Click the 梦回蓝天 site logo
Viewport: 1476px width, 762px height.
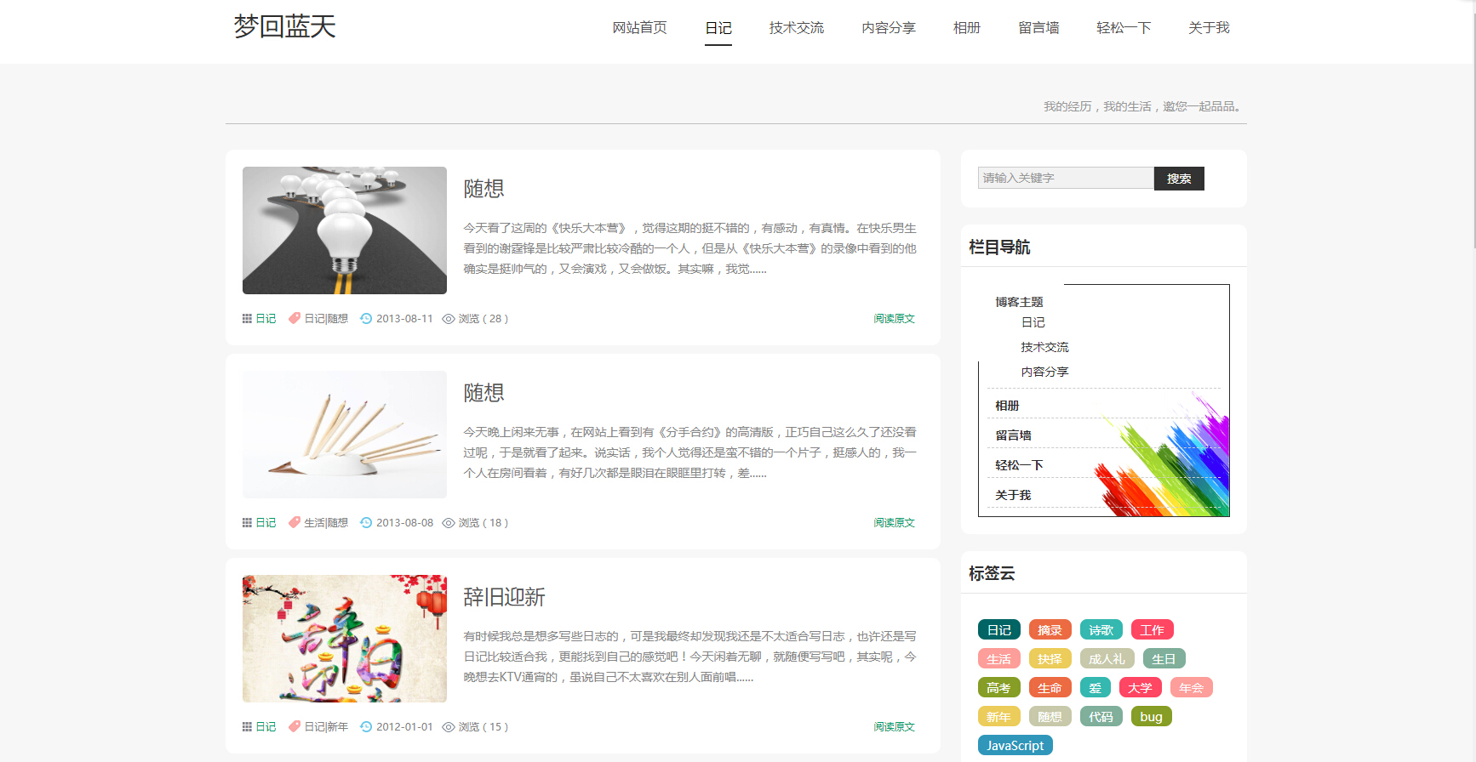point(285,27)
